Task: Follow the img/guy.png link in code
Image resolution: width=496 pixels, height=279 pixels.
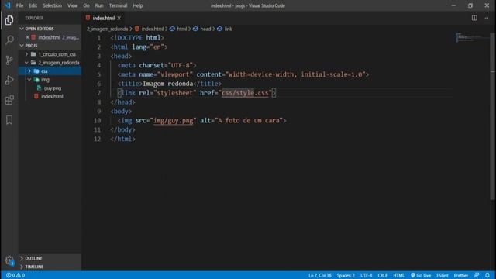Action: 174,121
